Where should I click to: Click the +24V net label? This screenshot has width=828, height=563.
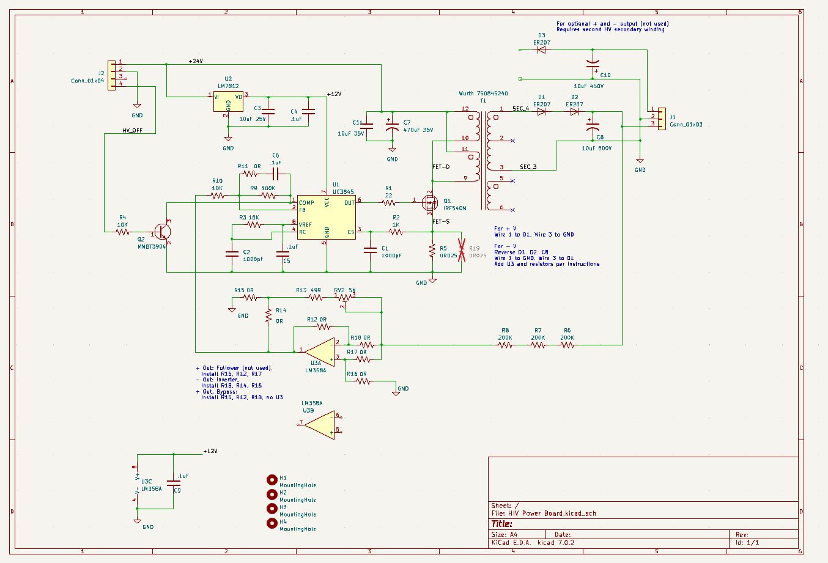click(196, 61)
